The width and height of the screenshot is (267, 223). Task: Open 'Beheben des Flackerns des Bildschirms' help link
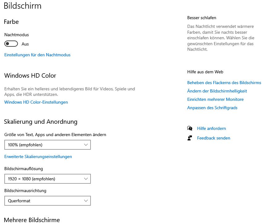(x=224, y=83)
